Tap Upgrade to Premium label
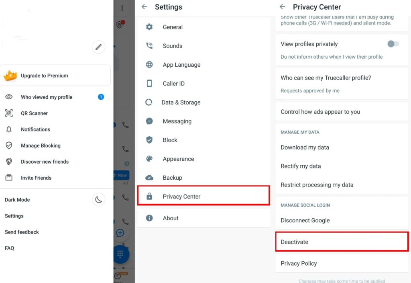 (x=45, y=76)
